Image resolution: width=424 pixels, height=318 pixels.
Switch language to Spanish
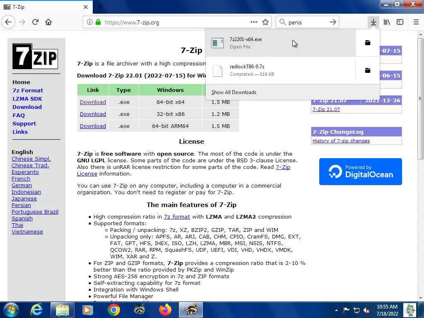click(22, 219)
